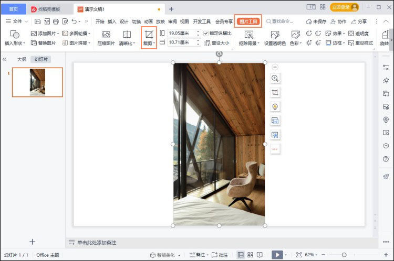Switch to normal view icon in status bar
Viewport: 394px width, 261px height.
click(x=241, y=255)
